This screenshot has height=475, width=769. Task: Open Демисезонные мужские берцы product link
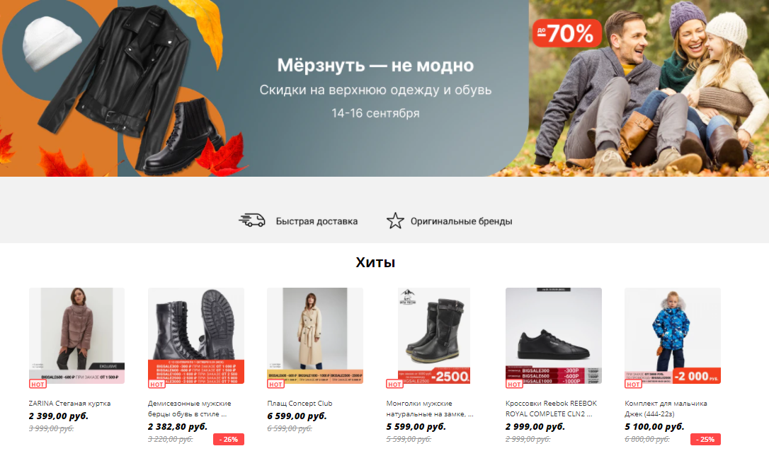[x=189, y=409]
